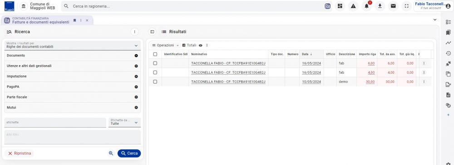Open the coins icon in right sidebar
Screen dimensions: 454x165
(449, 105)
